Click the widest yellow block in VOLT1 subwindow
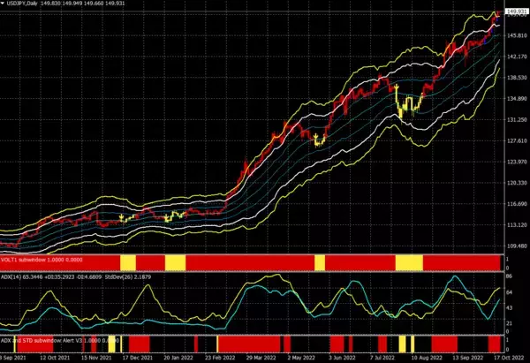The width and height of the screenshot is (530, 363). 409,263
